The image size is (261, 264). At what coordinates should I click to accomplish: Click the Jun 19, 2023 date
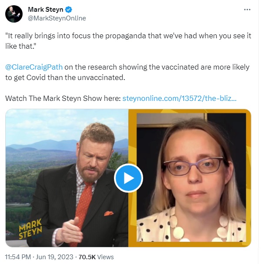[x=54, y=257]
